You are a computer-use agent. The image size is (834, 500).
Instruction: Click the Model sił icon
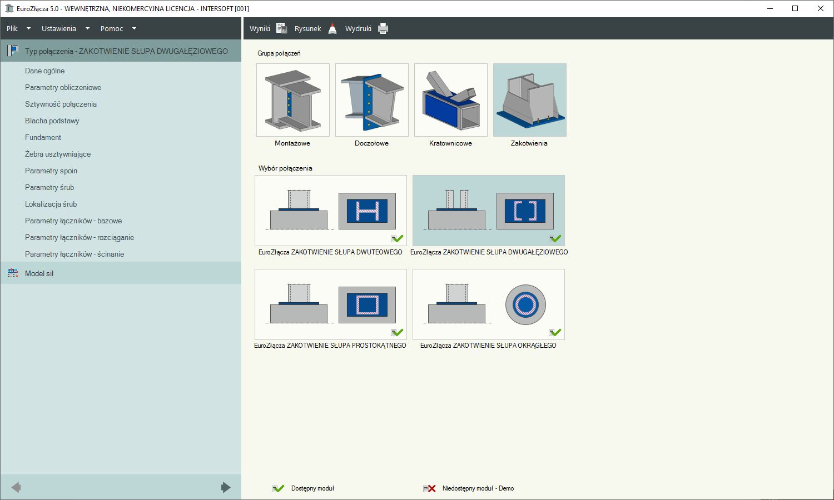tap(13, 273)
